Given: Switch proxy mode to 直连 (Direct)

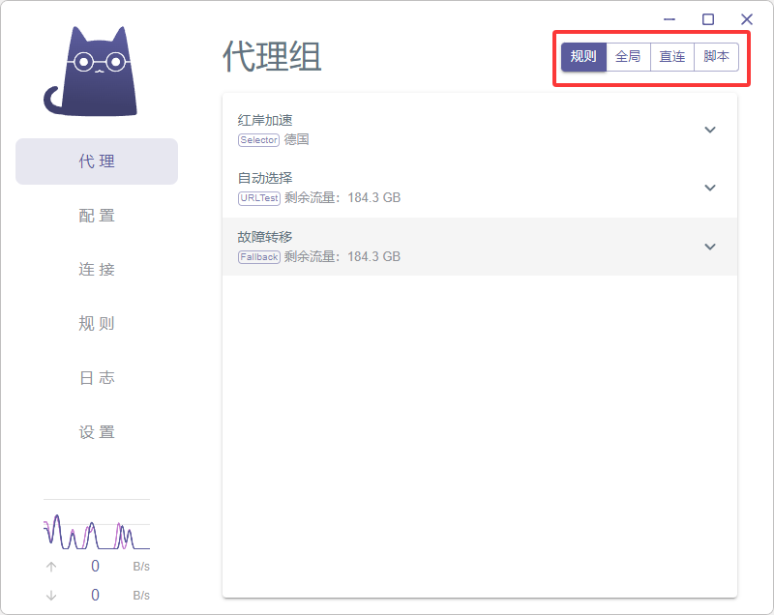Looking at the screenshot, I should [x=672, y=56].
